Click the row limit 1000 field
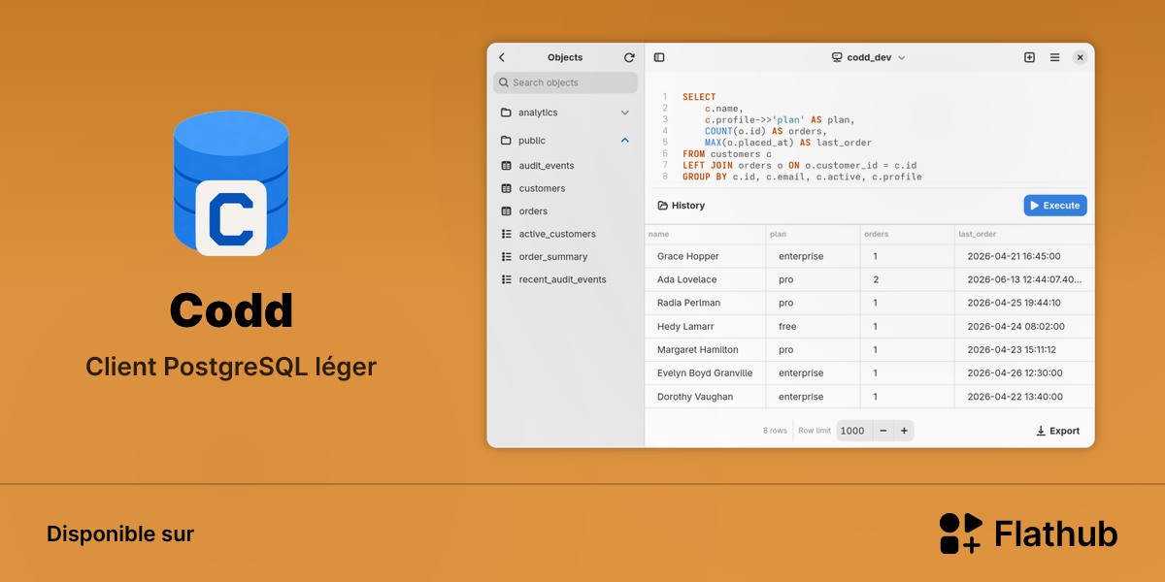The image size is (1165, 582). click(854, 431)
